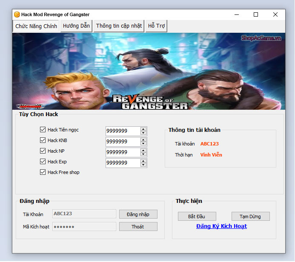Increase Hack Tiên ngọc value with up arrow
Screen dimensions: 295x262
click(143, 129)
